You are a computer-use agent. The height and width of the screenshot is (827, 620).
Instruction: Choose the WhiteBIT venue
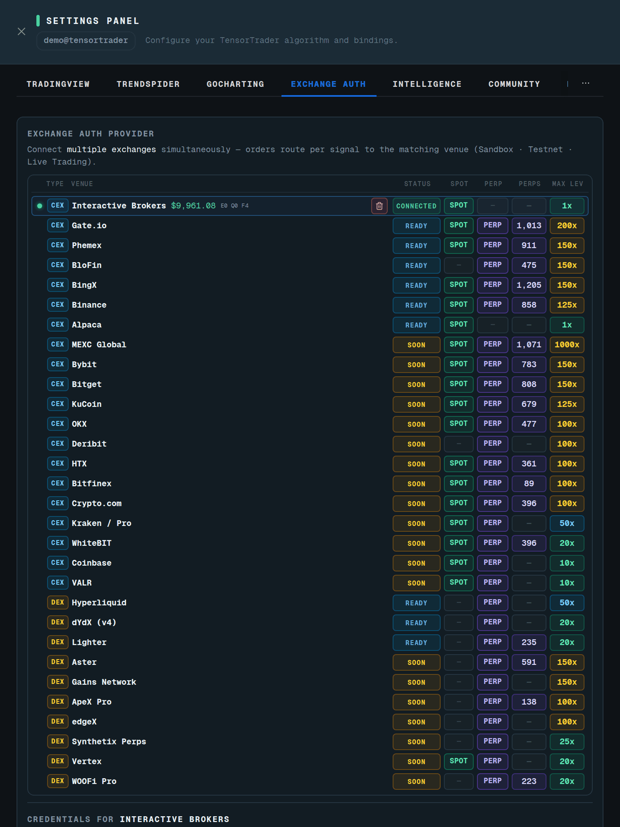pos(310,543)
